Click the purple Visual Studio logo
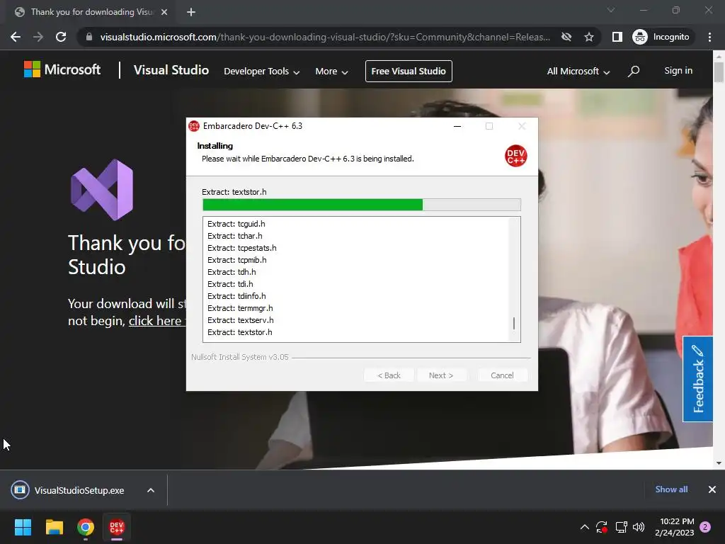Viewport: 725px width, 544px height. pos(102,190)
